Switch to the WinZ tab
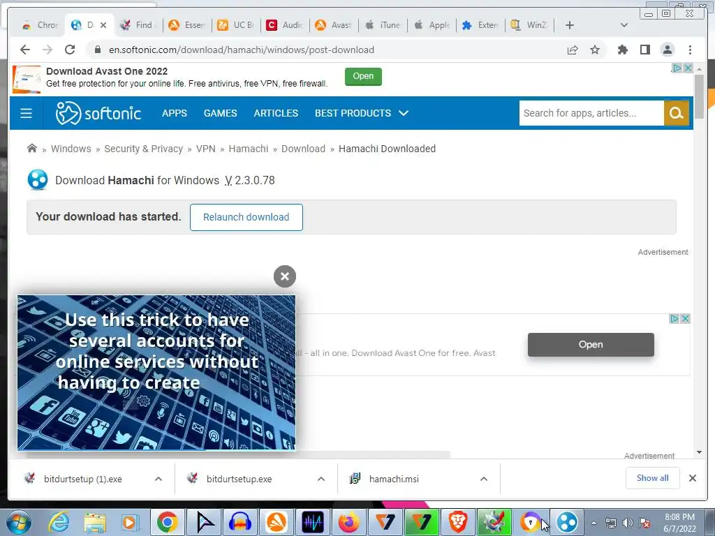The image size is (715, 536). pyautogui.click(x=529, y=25)
